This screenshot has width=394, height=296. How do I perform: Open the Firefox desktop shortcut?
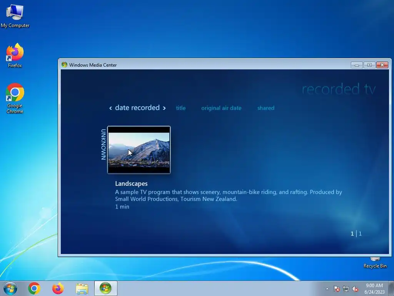click(x=15, y=55)
